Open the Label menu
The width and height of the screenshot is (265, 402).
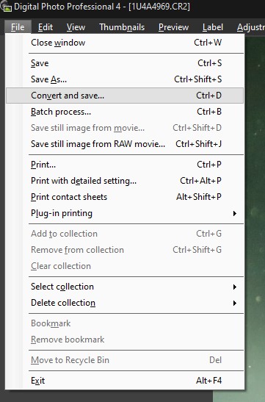point(212,27)
